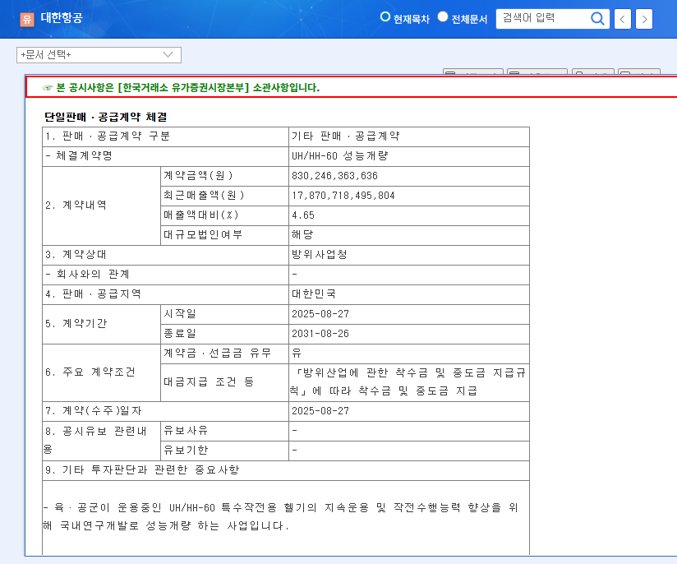Click the 최근매출액(원) label
This screenshot has width=677, height=564.
point(204,196)
